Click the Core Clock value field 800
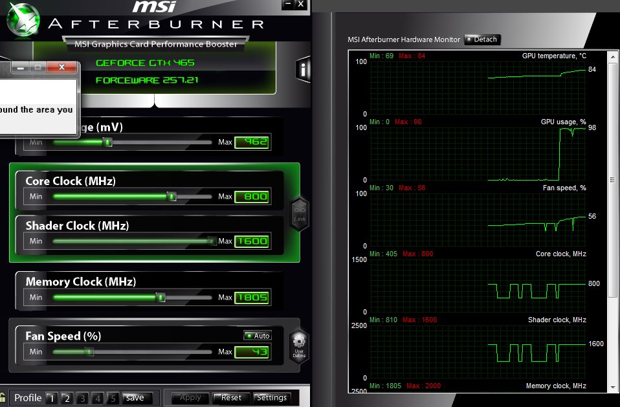The width and height of the screenshot is (620, 407). point(252,197)
